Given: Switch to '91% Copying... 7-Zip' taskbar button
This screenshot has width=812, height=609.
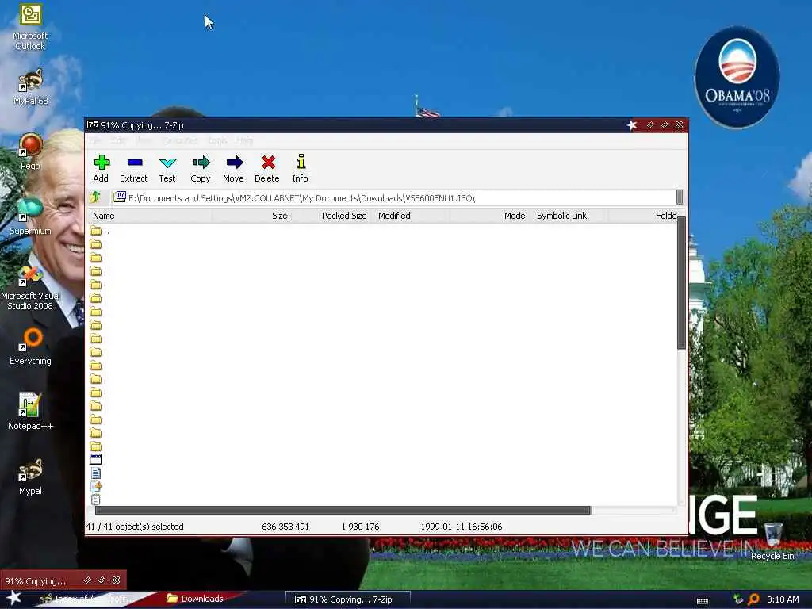Looking at the screenshot, I should coord(347,599).
